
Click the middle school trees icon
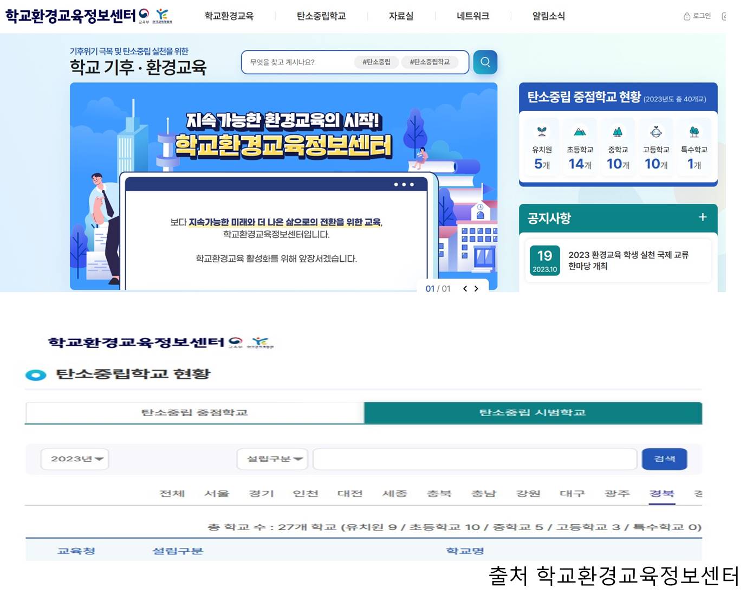[x=618, y=132]
